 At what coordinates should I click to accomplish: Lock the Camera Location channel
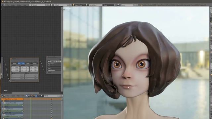[22, 105]
